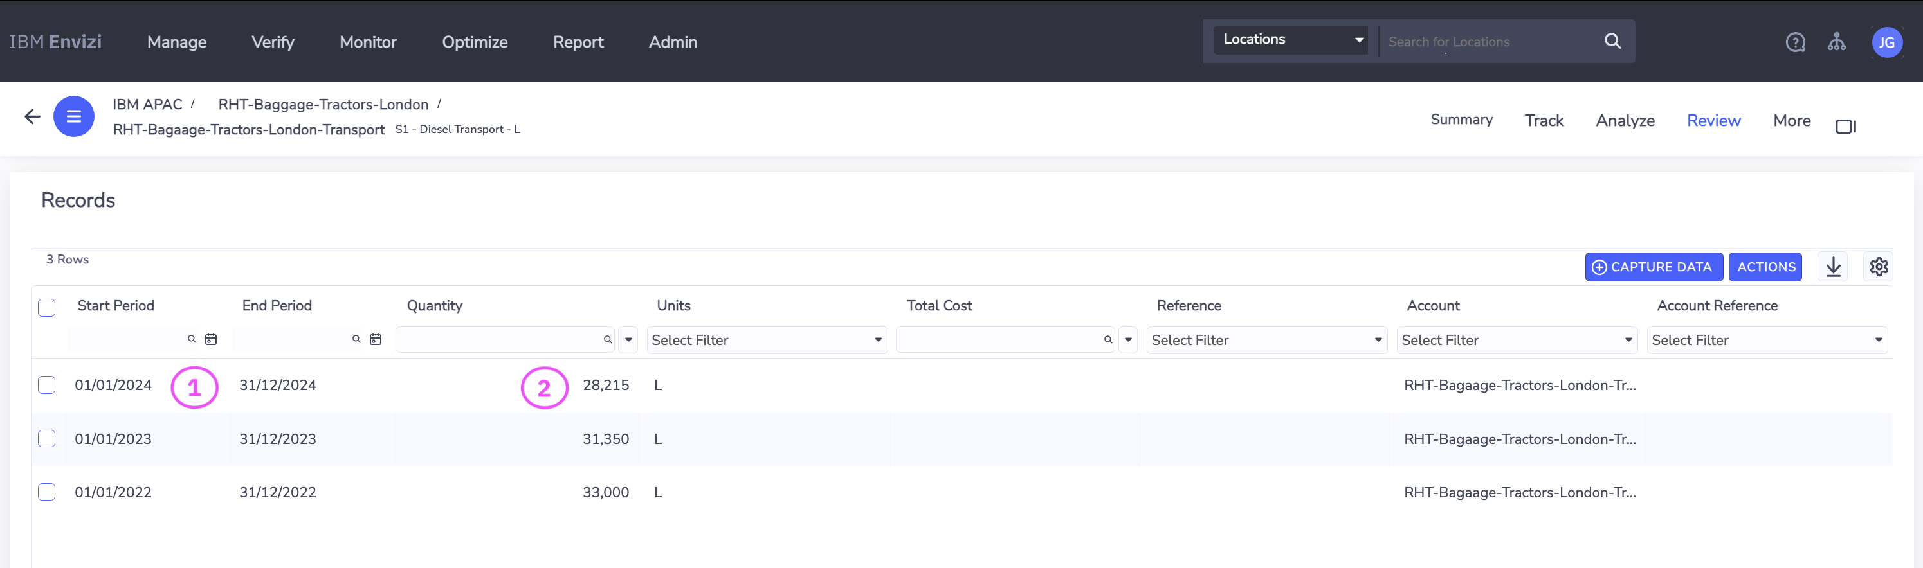Screen dimensions: 1923x568
Task: Click the help question mark icon
Action: click(1796, 42)
